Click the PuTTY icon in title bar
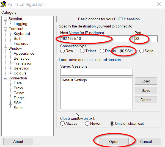The width and height of the screenshot is (165, 147). point(4,4)
